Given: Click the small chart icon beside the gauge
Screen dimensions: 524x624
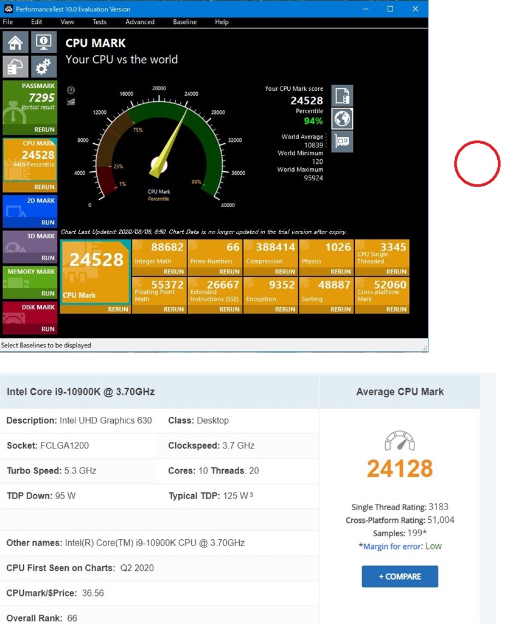Looking at the screenshot, I should point(71,101).
